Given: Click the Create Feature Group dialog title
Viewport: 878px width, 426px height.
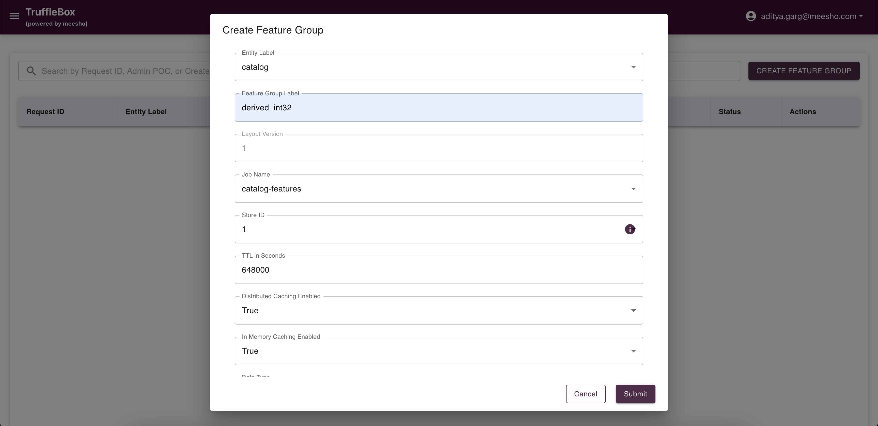Looking at the screenshot, I should pyautogui.click(x=273, y=30).
